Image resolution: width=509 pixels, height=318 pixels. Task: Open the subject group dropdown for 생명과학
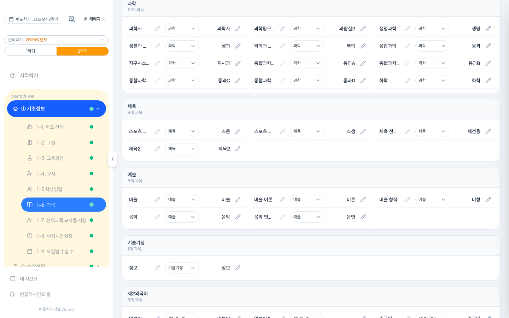432,29
